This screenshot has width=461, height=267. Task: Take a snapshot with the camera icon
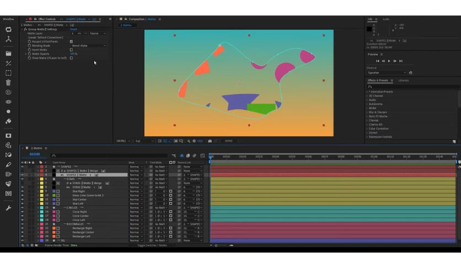(x=210, y=141)
